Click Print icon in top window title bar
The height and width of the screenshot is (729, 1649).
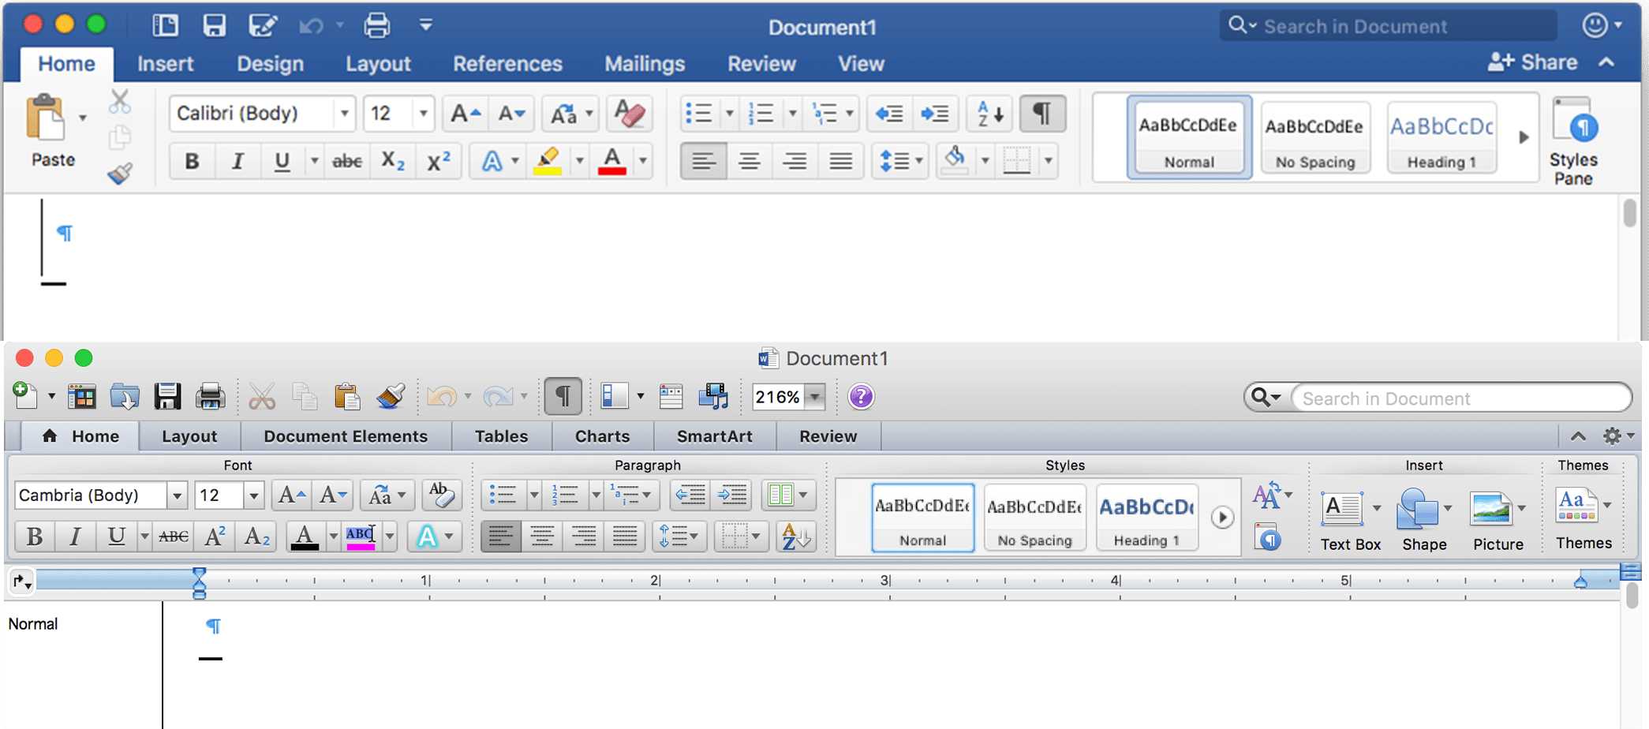[x=376, y=25]
